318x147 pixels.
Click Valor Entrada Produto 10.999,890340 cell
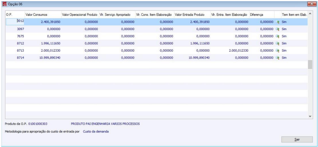pyautogui.click(x=192, y=58)
